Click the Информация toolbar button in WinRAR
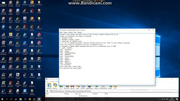This screenshot has height=101, width=180. pos(89,87)
